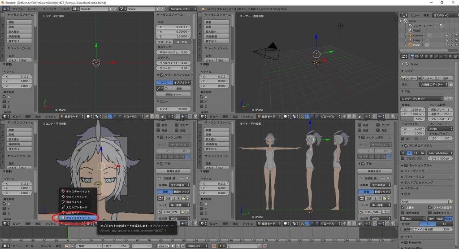Click remove render preset minus icon
The height and width of the screenshot is (249, 459).
[450, 99]
